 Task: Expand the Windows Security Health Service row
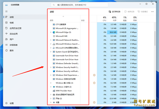click(x=51, y=67)
